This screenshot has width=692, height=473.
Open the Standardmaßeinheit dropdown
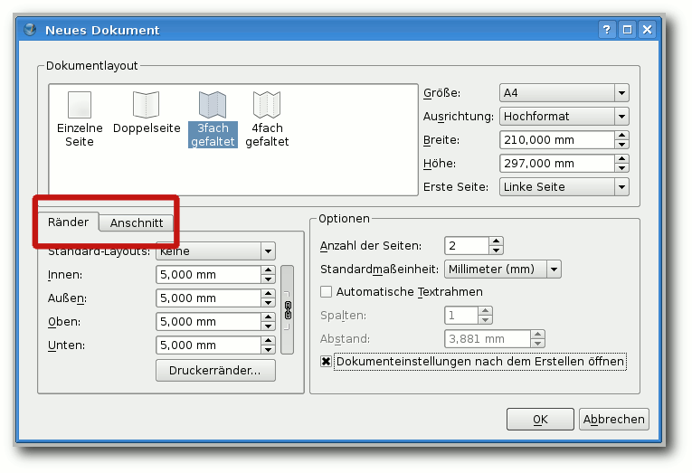pyautogui.click(x=503, y=270)
